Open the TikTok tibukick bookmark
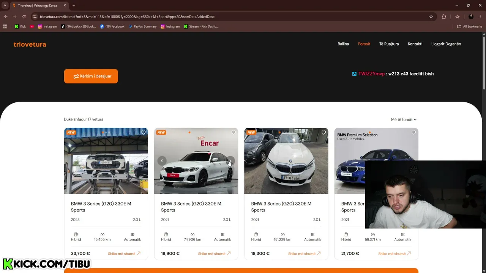The image size is (486, 273). [x=78, y=27]
